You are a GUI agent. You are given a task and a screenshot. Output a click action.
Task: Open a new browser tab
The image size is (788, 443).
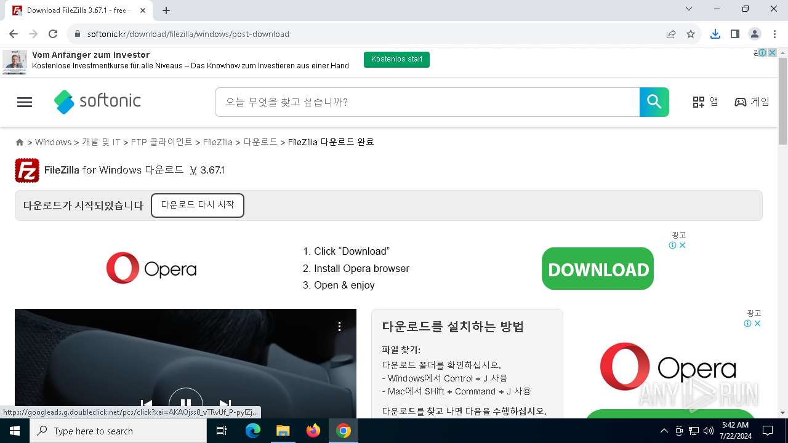(166, 10)
